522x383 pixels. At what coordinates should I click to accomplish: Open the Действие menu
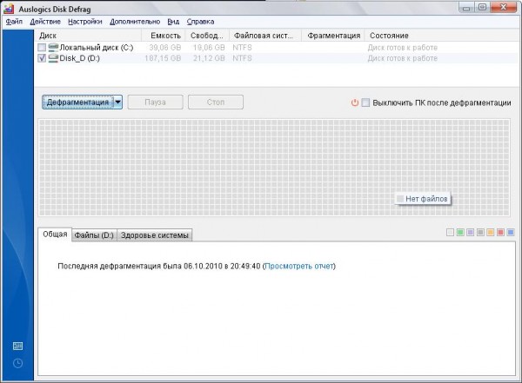(x=45, y=22)
